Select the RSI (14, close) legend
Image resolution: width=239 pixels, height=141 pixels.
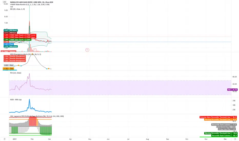tap(16, 73)
